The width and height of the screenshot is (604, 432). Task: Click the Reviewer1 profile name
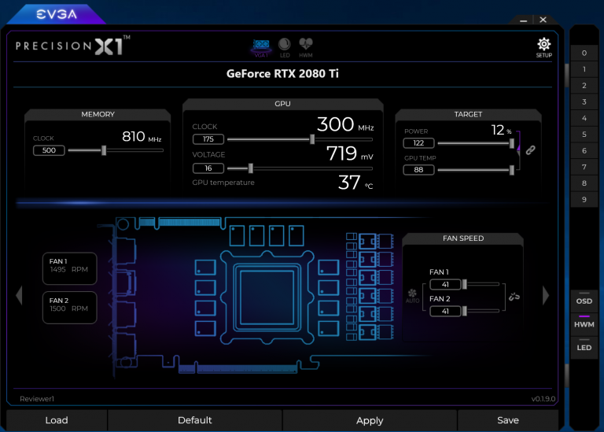click(37, 399)
